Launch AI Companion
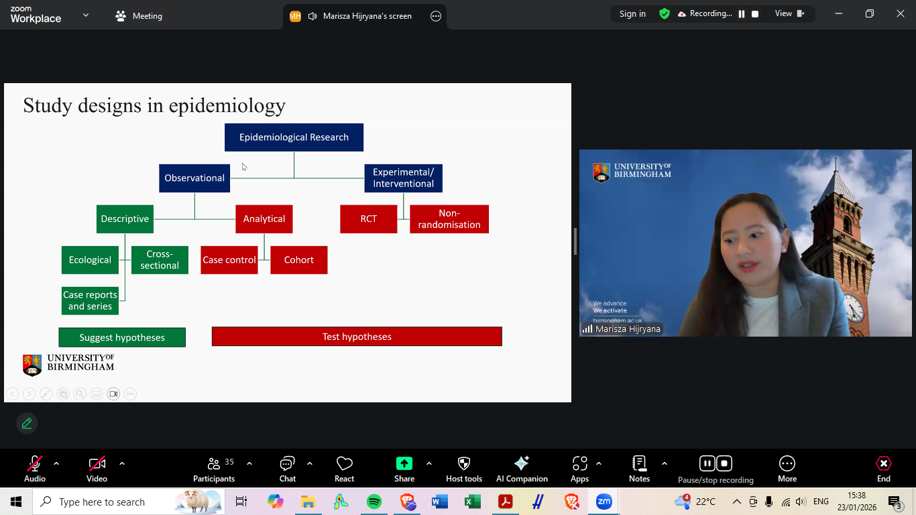Screen dimensions: 916x515 [x=522, y=468]
